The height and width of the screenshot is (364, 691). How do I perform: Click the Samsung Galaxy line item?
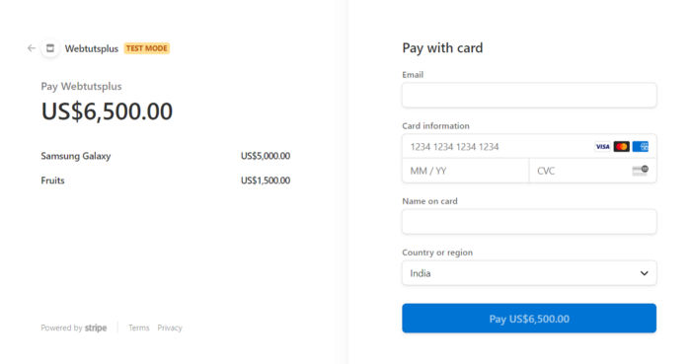point(165,156)
